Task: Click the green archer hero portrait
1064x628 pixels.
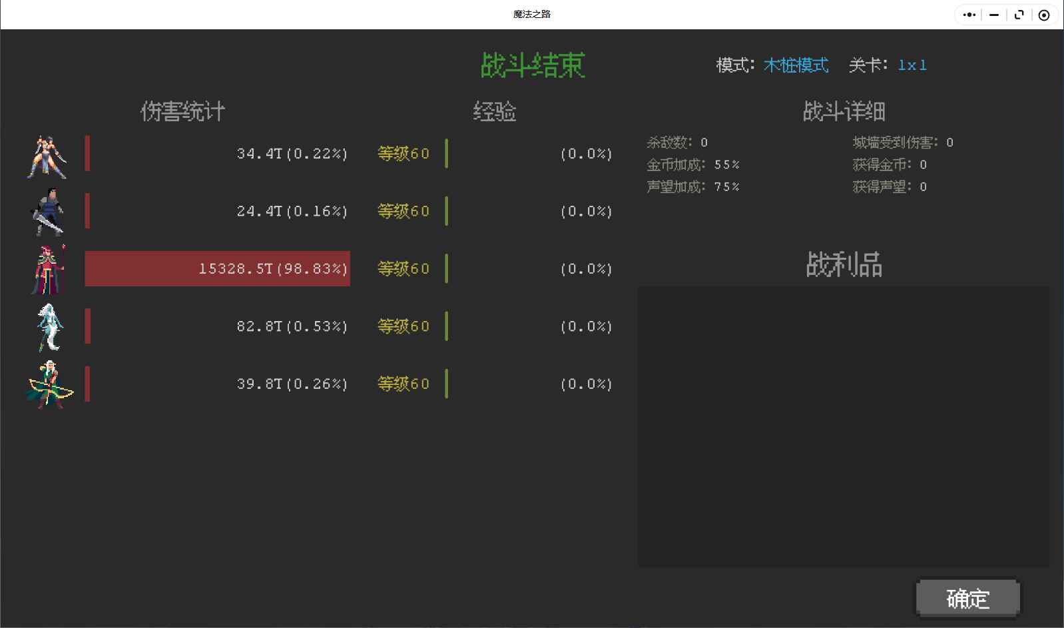Action: click(x=49, y=384)
